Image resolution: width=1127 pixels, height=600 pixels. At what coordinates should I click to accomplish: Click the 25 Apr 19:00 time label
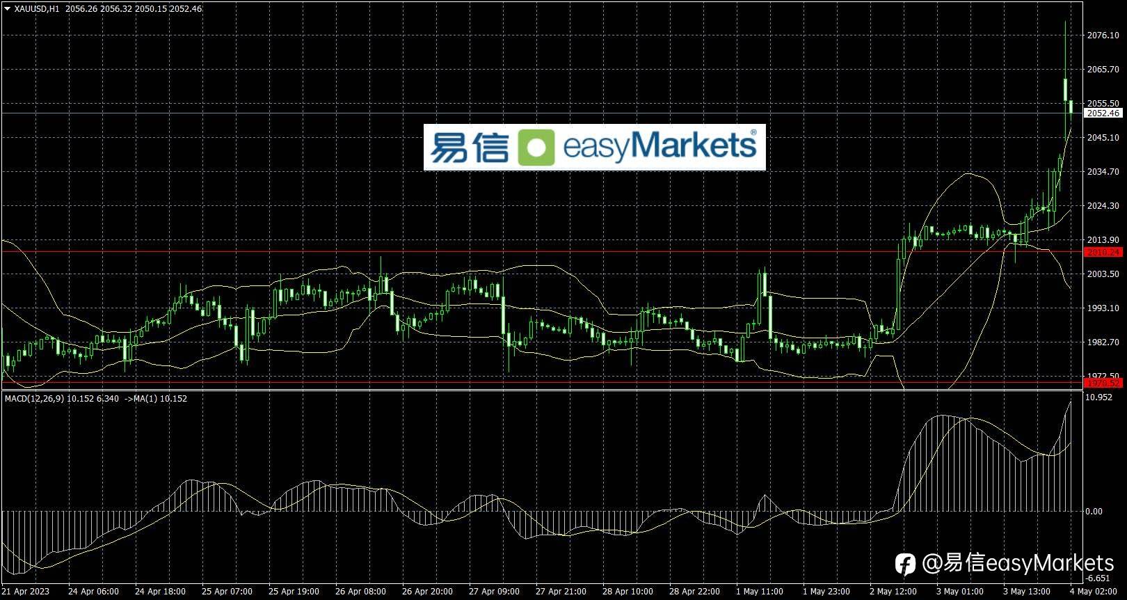point(294,592)
